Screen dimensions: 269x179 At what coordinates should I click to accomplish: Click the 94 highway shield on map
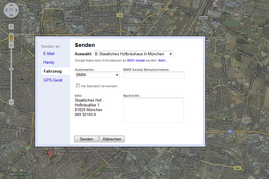(x=230, y=131)
